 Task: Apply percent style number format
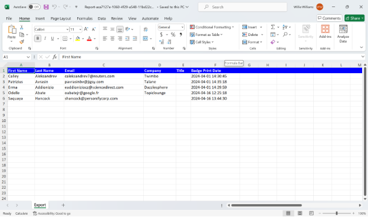(x=173, y=35)
